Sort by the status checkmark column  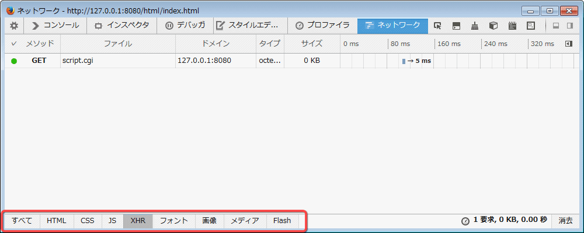(14, 44)
